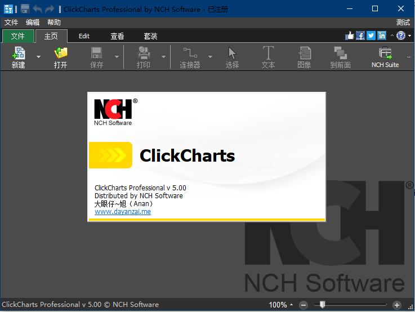This screenshot has width=415, height=312.
Task: Expand the 打印 dropdown arrow
Action: click(x=163, y=57)
